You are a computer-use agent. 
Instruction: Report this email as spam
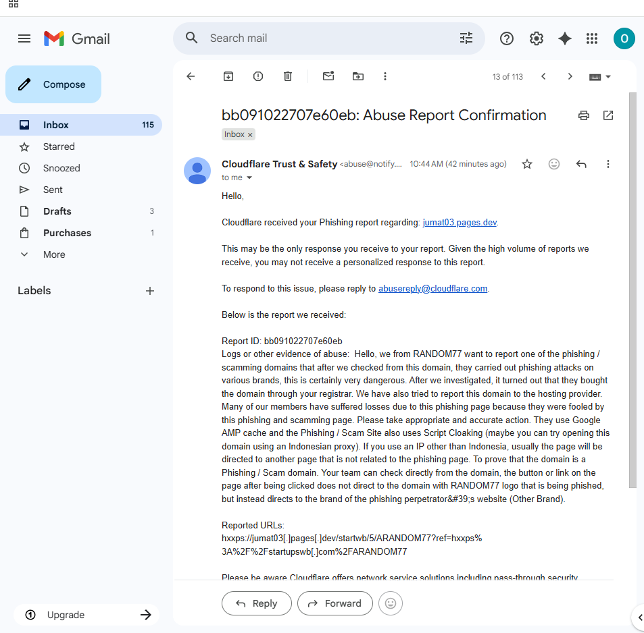coord(258,76)
